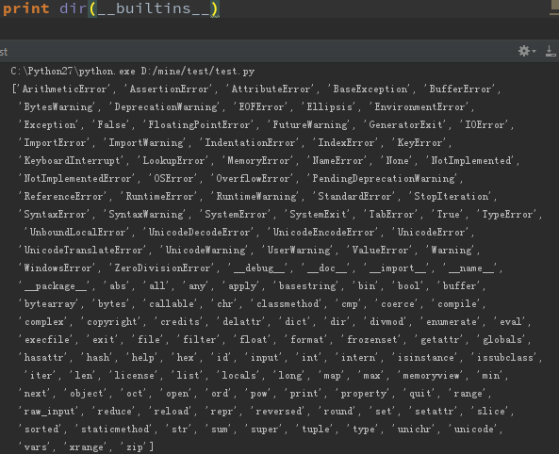Viewport: 559px width, 454px height.
Task: Click 'BufferError' in the first output line
Action: 459,89
